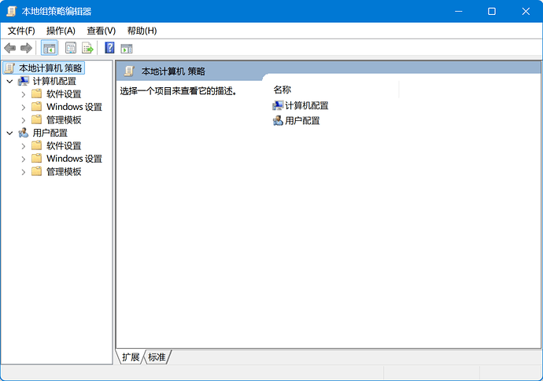Select 用户配置 text in right list

302,121
